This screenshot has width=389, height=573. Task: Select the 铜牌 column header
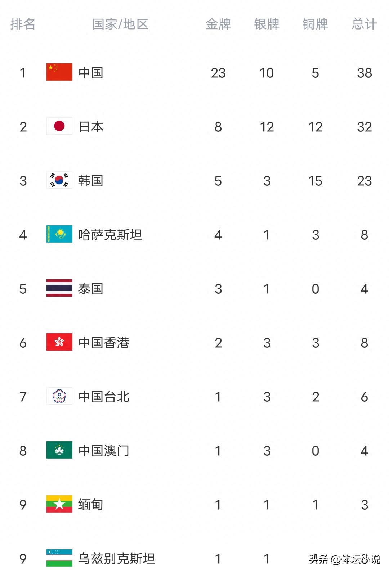coord(316,24)
